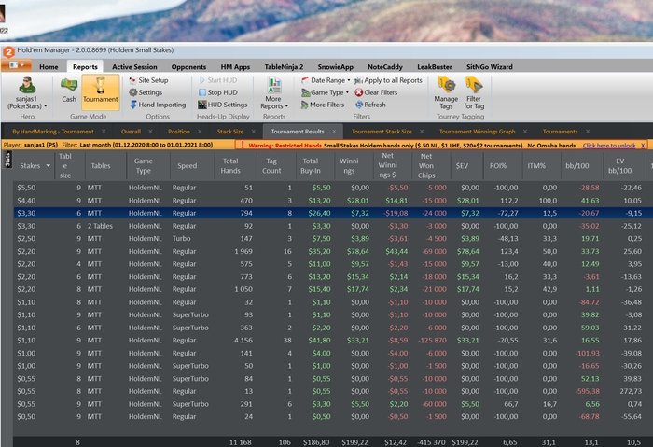Open LeakBuster ribbon tab
Screen dimensions: 653x447
pyautogui.click(x=435, y=66)
